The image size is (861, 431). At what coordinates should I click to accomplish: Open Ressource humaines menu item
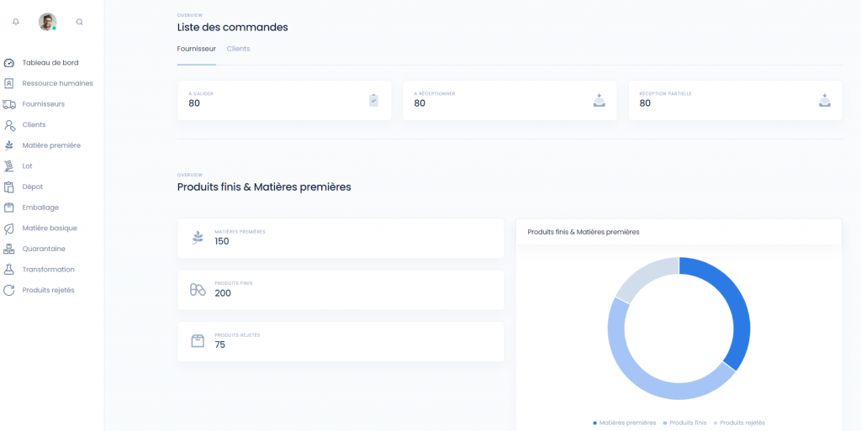(57, 83)
